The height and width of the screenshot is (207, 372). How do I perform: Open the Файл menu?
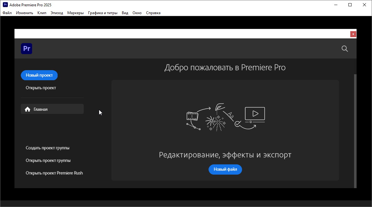pyautogui.click(x=7, y=13)
